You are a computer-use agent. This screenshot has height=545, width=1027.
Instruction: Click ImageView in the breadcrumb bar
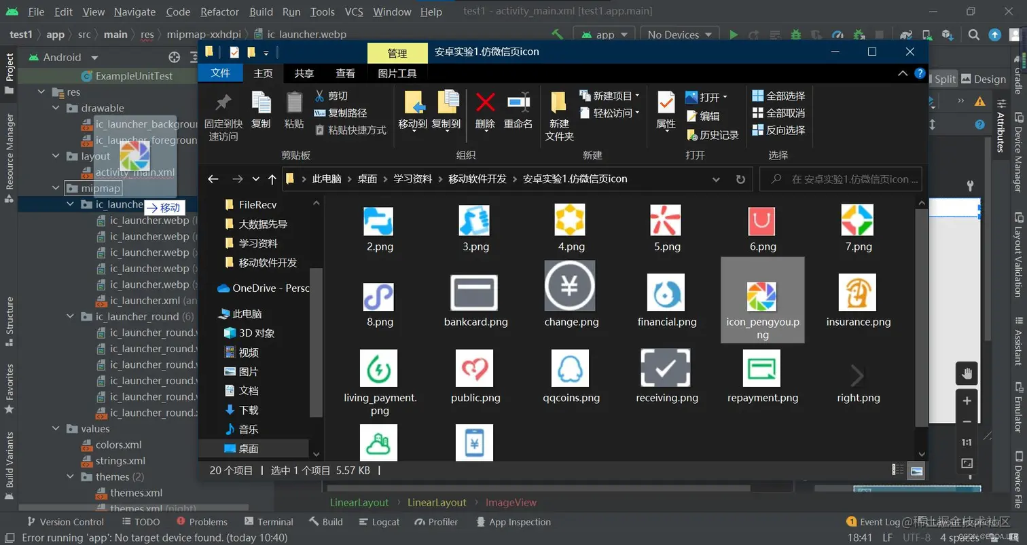tap(511, 503)
